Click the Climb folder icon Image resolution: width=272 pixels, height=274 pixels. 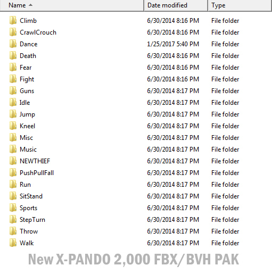[x=13, y=20]
